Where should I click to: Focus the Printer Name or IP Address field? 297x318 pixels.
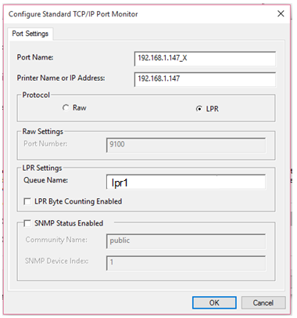pos(205,79)
